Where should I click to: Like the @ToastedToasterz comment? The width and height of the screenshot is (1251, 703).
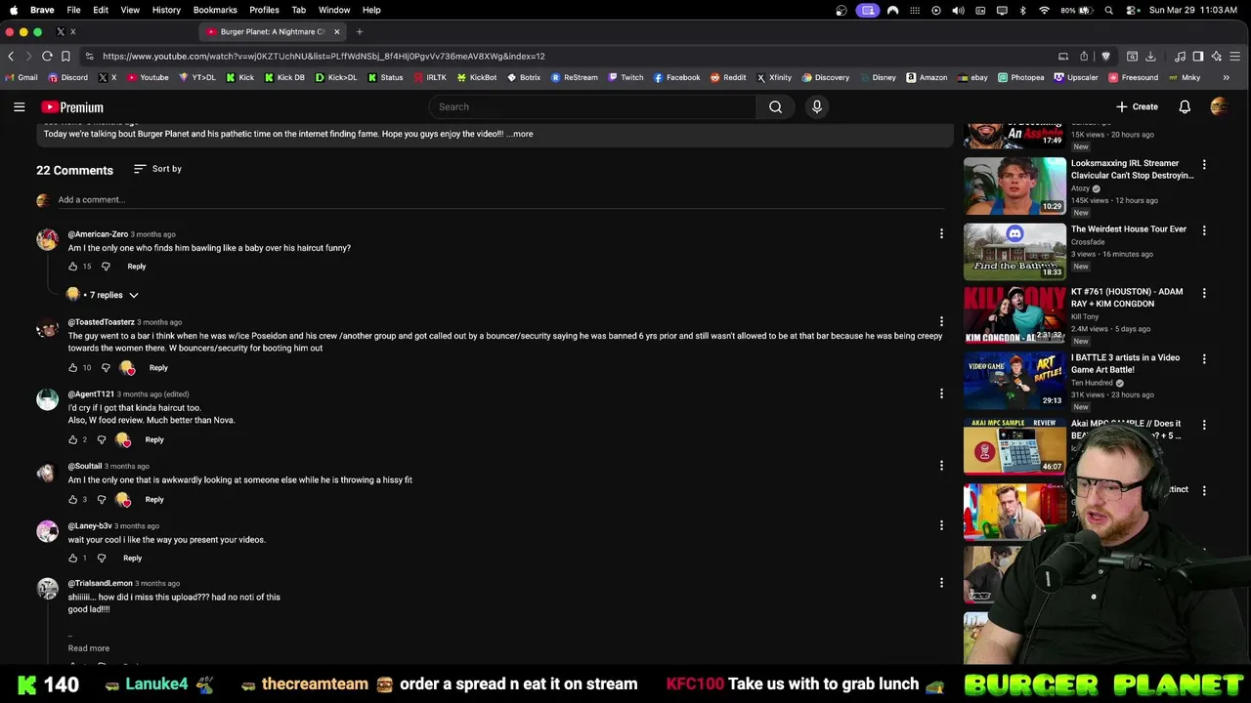73,368
